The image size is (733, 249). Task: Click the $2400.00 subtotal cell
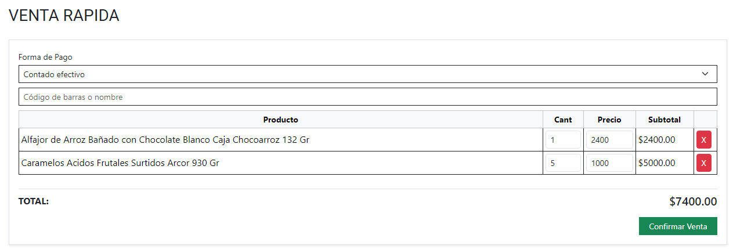[656, 140]
